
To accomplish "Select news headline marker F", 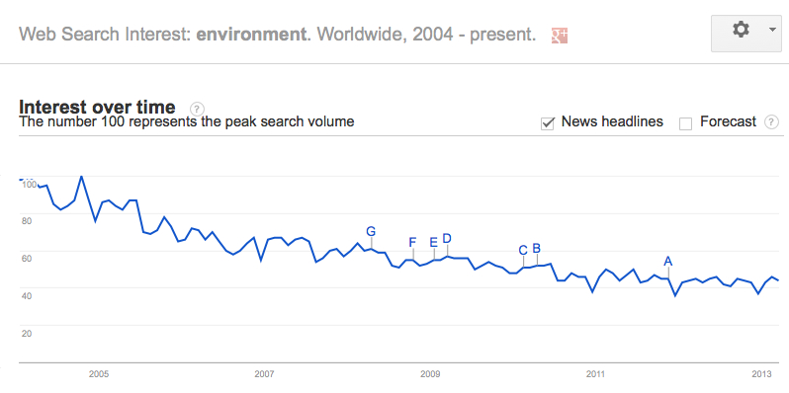I will 412,242.
